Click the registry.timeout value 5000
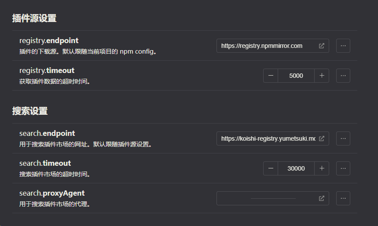The width and height of the screenshot is (378, 226). pos(296,76)
